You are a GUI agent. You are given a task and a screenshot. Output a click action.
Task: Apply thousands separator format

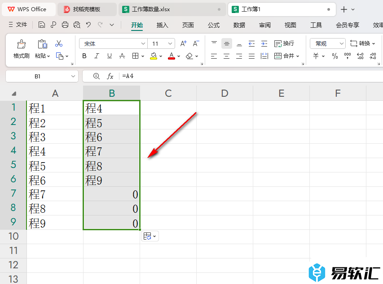pyautogui.click(x=348, y=56)
